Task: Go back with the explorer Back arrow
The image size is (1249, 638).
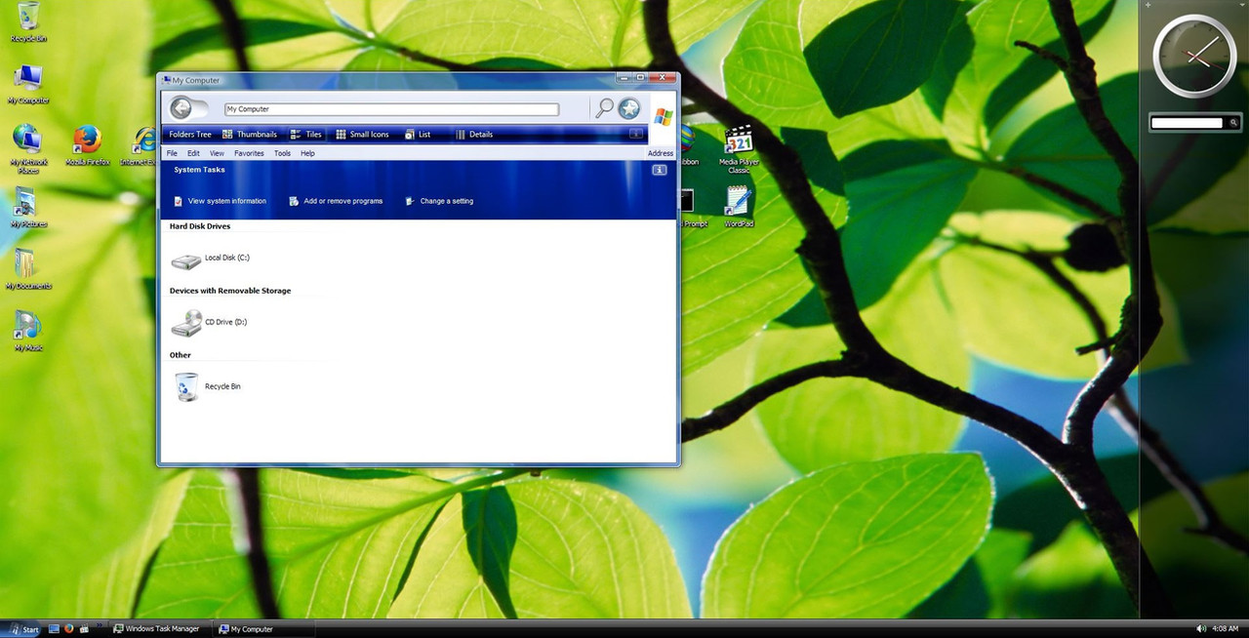Action: click(181, 108)
